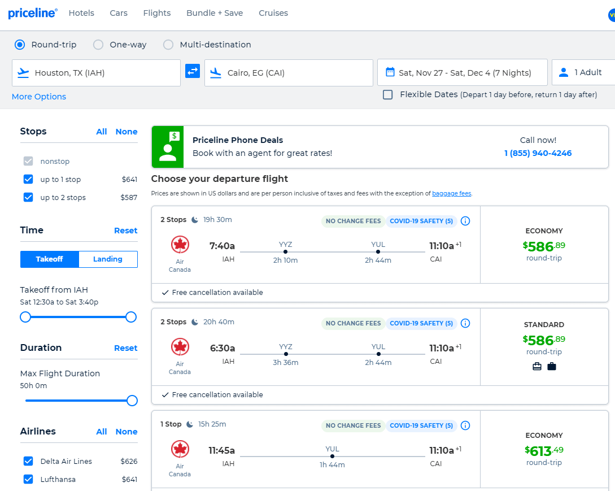Uncheck the Lufthansa airline filter
The image size is (615, 491).
[x=28, y=479]
